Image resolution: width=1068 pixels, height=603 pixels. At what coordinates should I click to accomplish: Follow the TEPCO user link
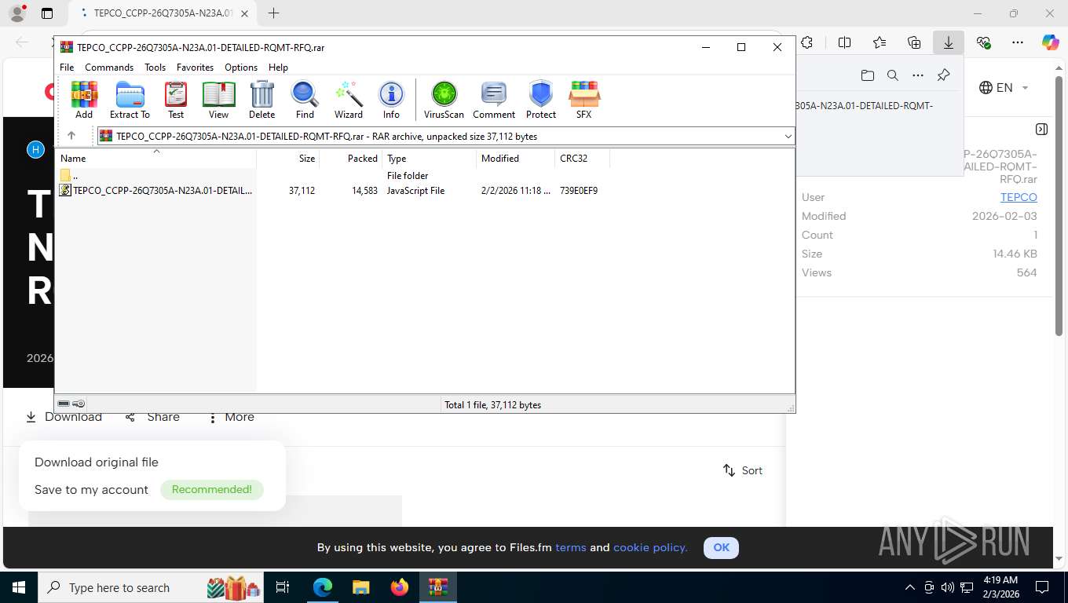coord(1019,197)
